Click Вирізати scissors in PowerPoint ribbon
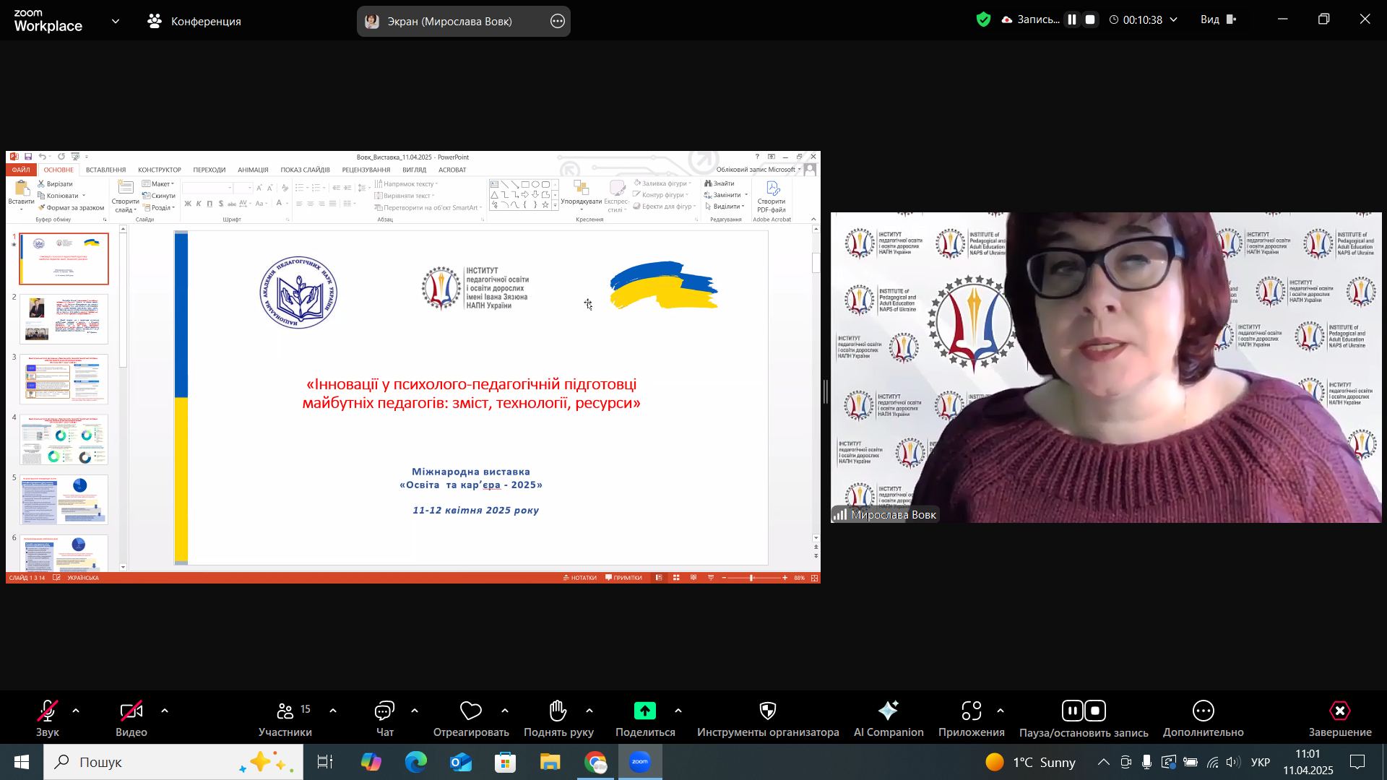 [56, 184]
